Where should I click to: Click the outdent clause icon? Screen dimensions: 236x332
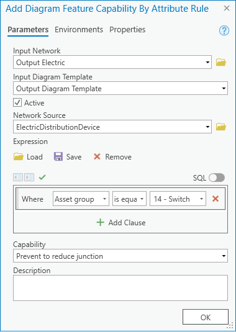click(x=18, y=177)
